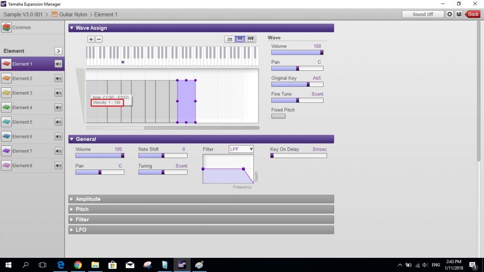The height and width of the screenshot is (272, 484).
Task: Mute Element 4 with speaker icon
Action: (x=58, y=107)
